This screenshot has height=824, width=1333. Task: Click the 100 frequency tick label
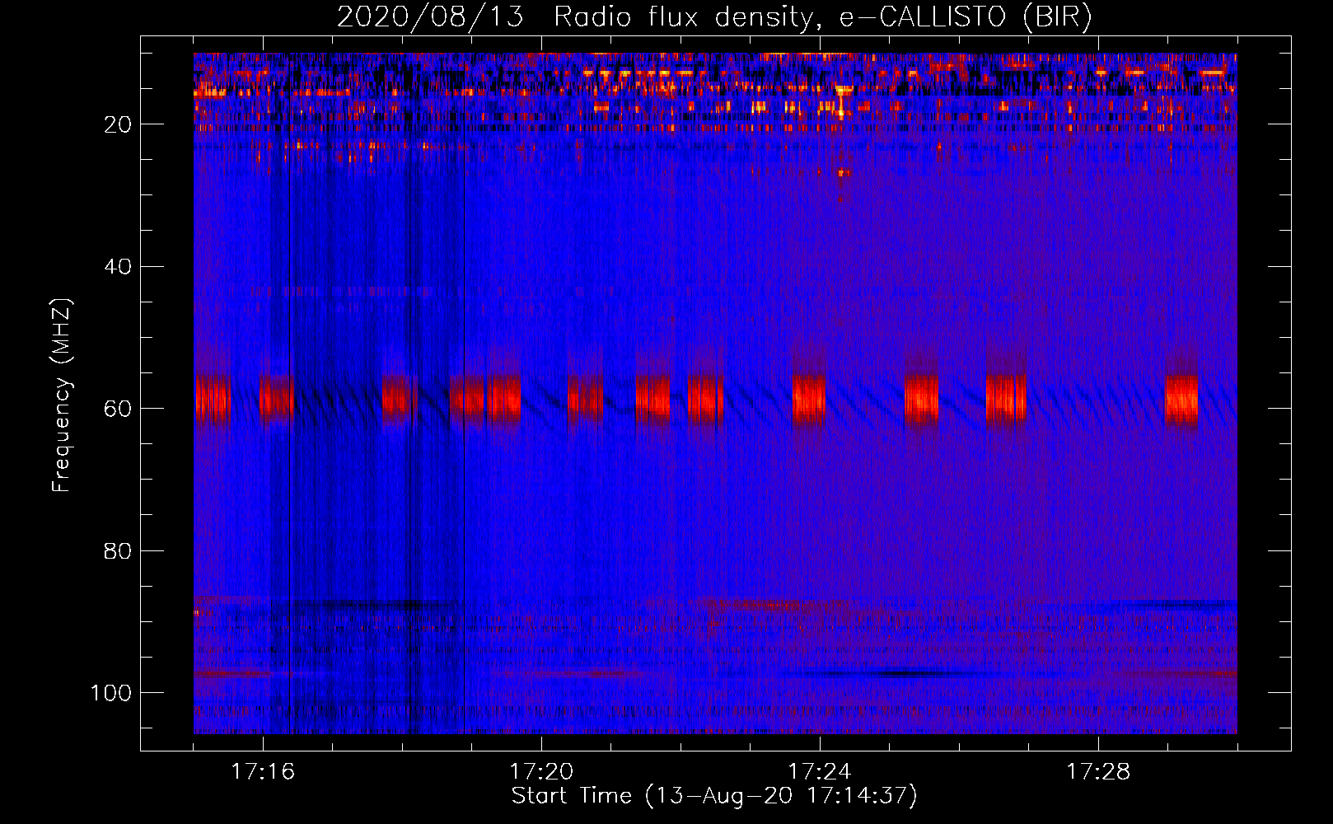click(111, 693)
